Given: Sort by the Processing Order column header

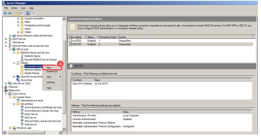Looking at the screenshot, I should (x=107, y=37).
